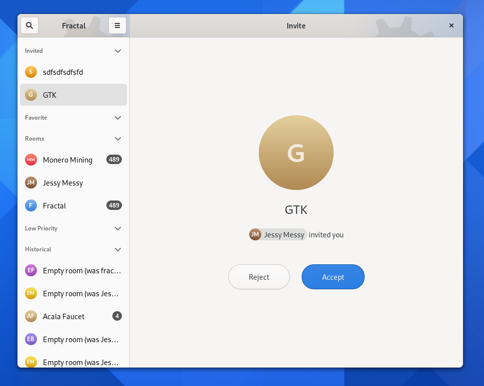The width and height of the screenshot is (484, 386).
Task: Click the 489 unread badge on Monero Mining
Action: pyautogui.click(x=114, y=160)
